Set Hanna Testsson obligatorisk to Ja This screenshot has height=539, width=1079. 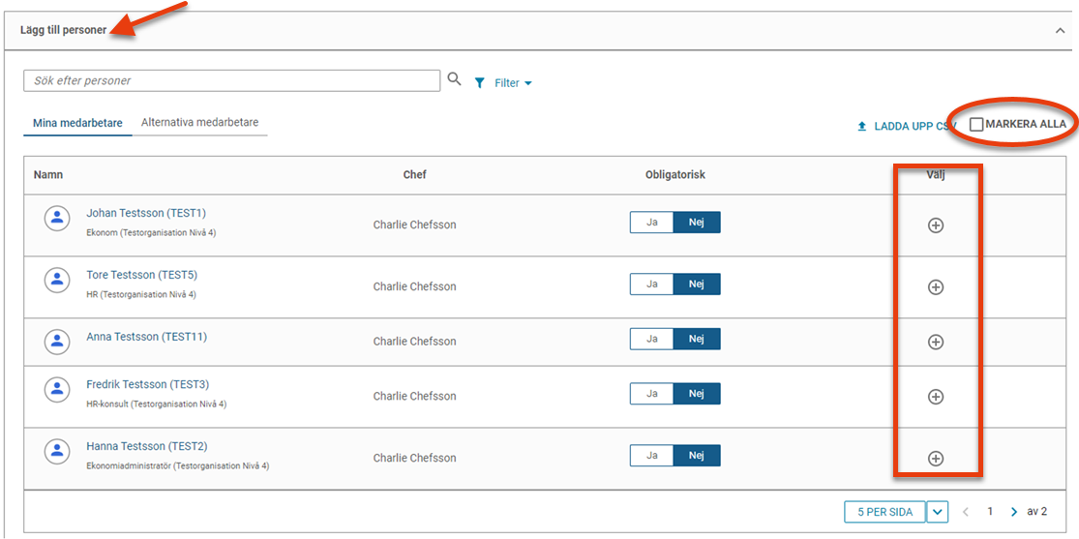point(651,456)
